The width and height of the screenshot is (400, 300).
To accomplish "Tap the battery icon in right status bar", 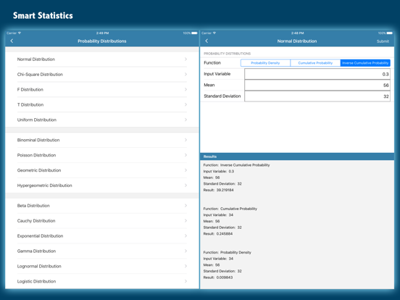I will 390,33.
